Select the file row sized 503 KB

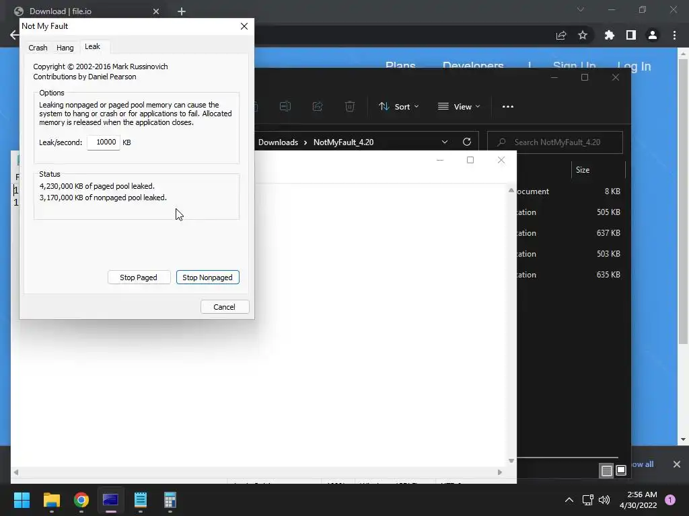[x=570, y=253]
